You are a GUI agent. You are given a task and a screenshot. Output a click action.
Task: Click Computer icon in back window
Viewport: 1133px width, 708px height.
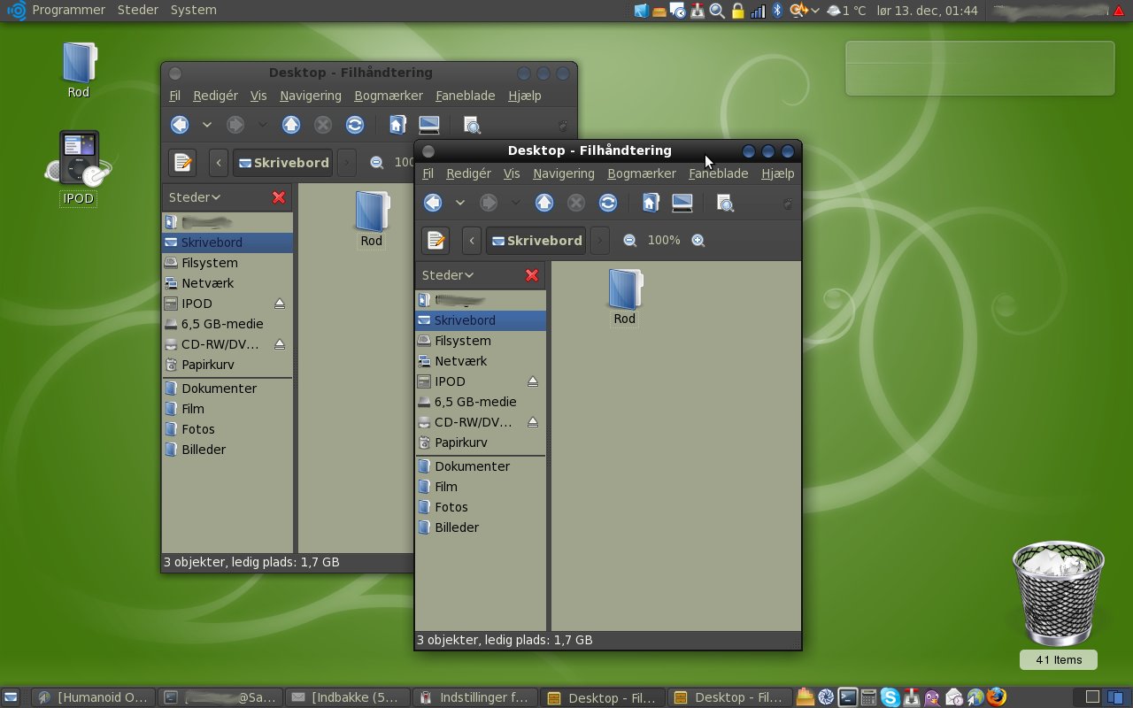[429, 125]
